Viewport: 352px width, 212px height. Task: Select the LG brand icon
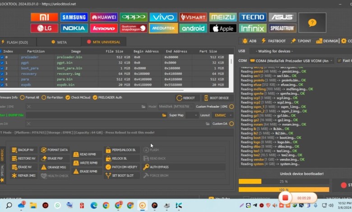[x=44, y=28]
